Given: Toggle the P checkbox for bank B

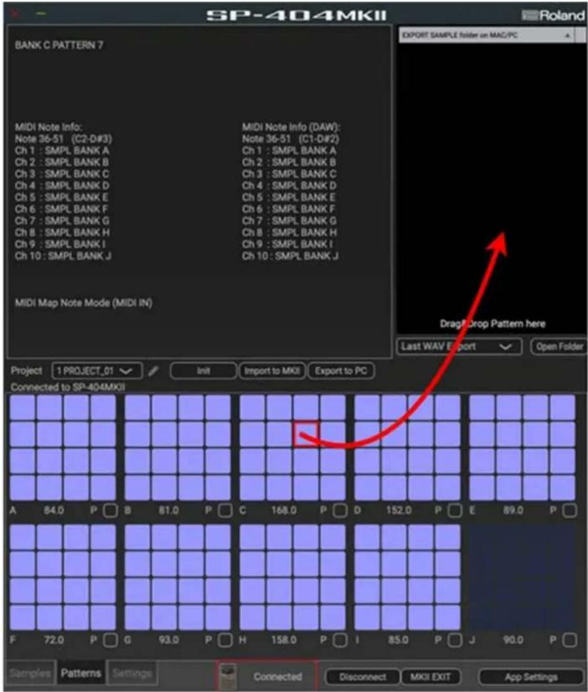Looking at the screenshot, I should click(x=225, y=511).
